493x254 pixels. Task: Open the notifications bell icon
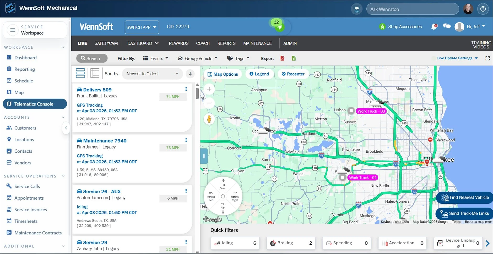tap(434, 26)
